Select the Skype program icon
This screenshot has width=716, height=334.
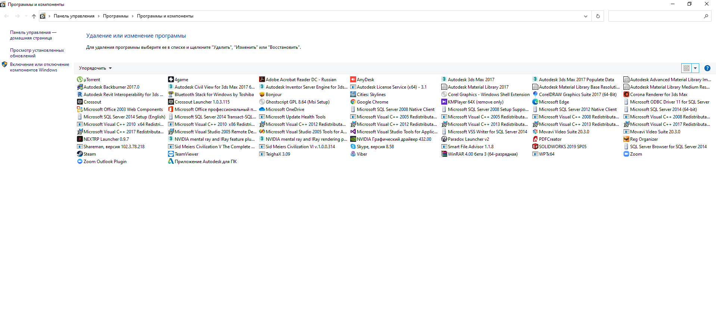[353, 146]
